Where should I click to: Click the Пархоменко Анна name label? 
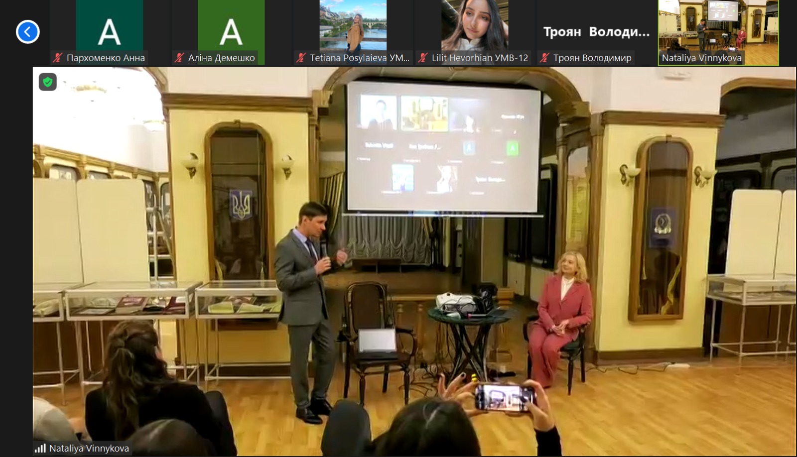106,58
